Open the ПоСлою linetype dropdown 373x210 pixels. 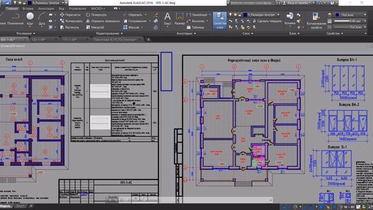coord(350,27)
